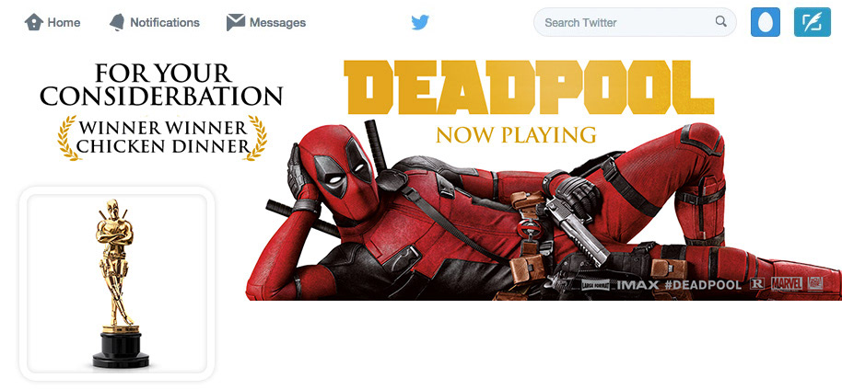This screenshot has height=389, width=842.
Task: Open the golden statue profile picture
Action: coord(117,283)
